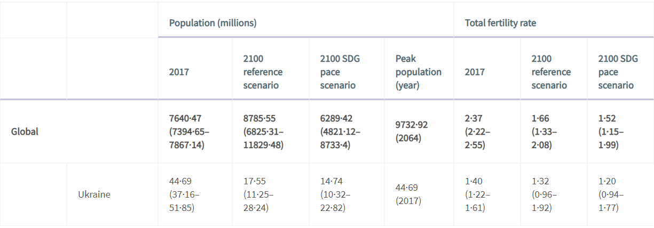Click the 2017 header under Total fertility rate
Viewport: 654px width, 228px height.
click(475, 72)
